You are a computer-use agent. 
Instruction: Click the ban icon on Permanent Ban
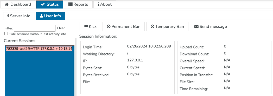coord(109,27)
